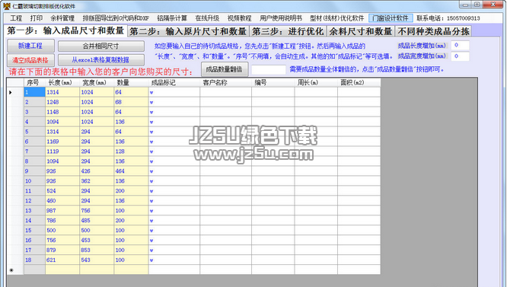Select width cell 543 in row 18

click(97, 260)
